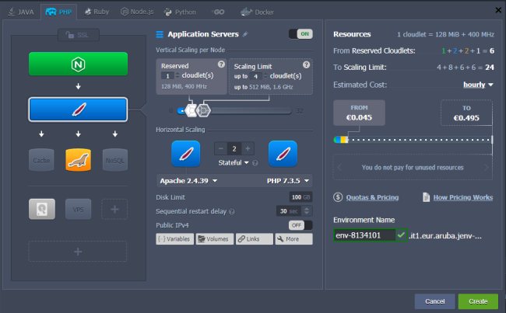
Task: Click the shared storage node icon
Action: 41,209
